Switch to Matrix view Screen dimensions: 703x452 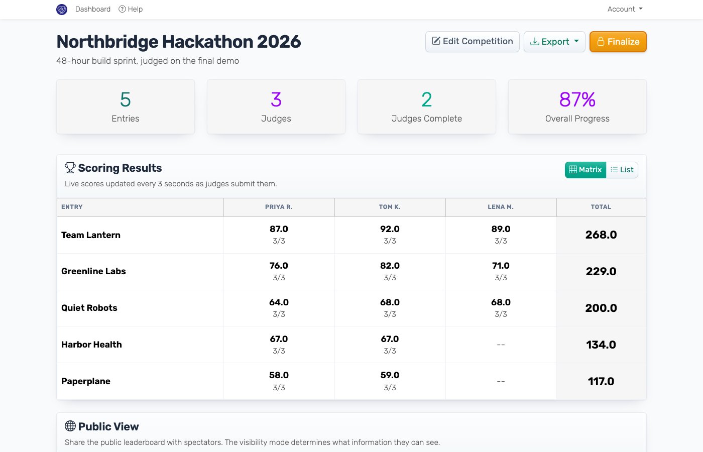tap(585, 170)
